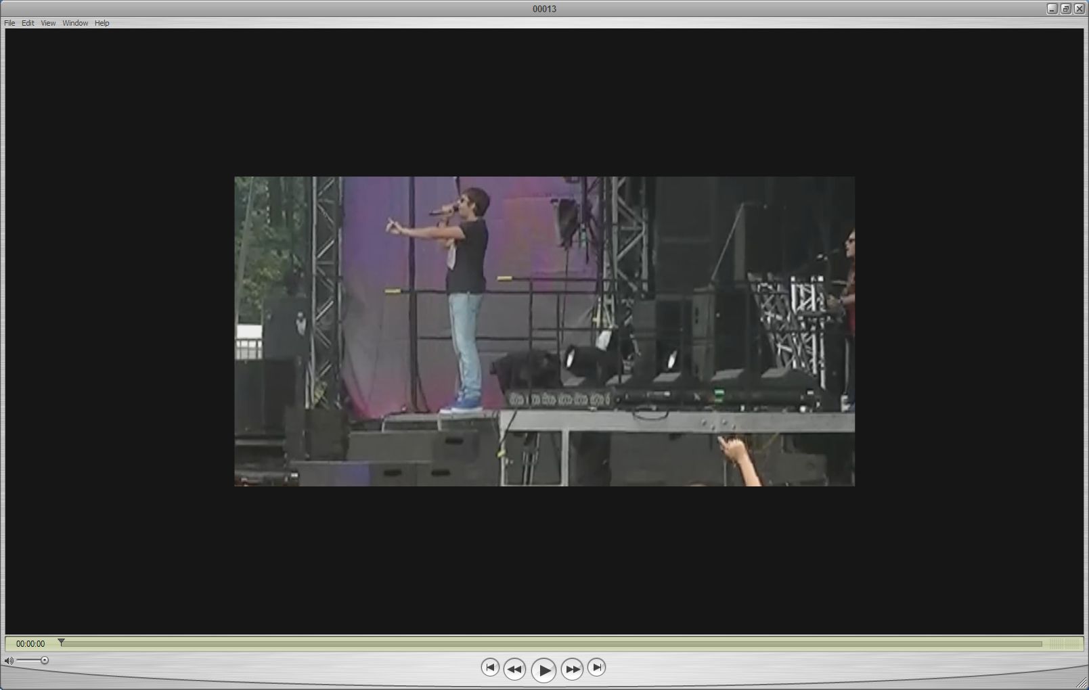Click the window resize grip corner

[1082, 683]
